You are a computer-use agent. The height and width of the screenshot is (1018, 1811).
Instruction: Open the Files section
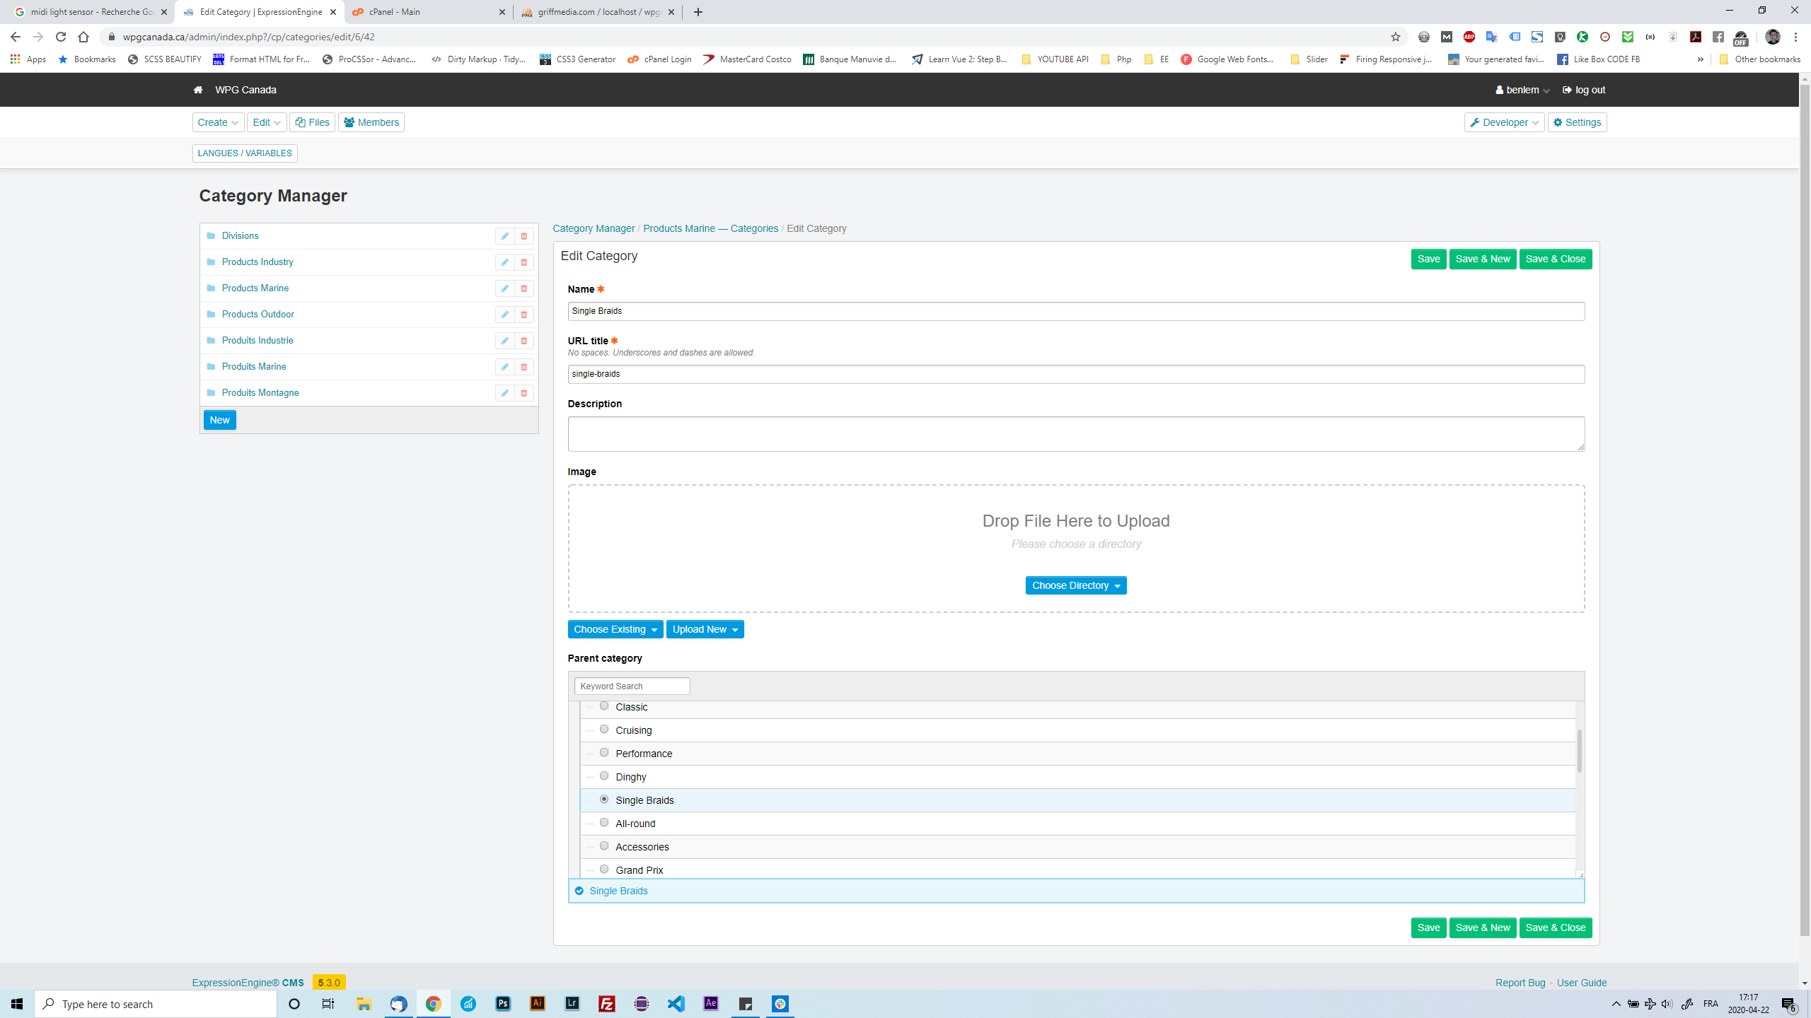312,122
